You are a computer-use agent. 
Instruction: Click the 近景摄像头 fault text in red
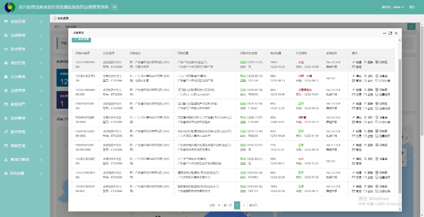tap(305, 90)
